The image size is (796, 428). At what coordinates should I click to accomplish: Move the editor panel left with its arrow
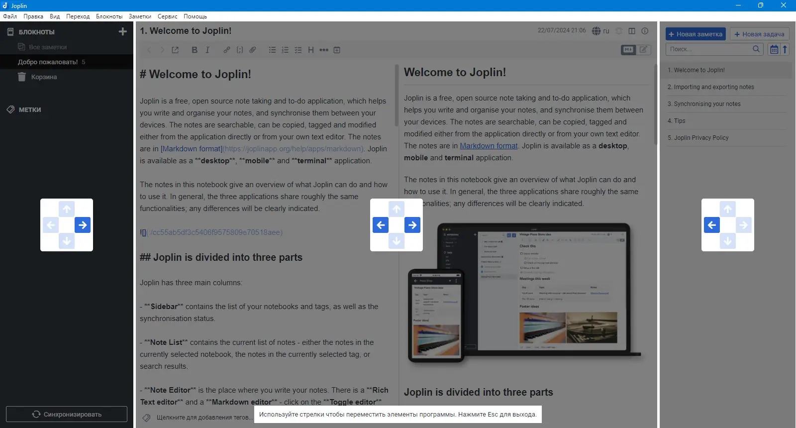(x=381, y=225)
